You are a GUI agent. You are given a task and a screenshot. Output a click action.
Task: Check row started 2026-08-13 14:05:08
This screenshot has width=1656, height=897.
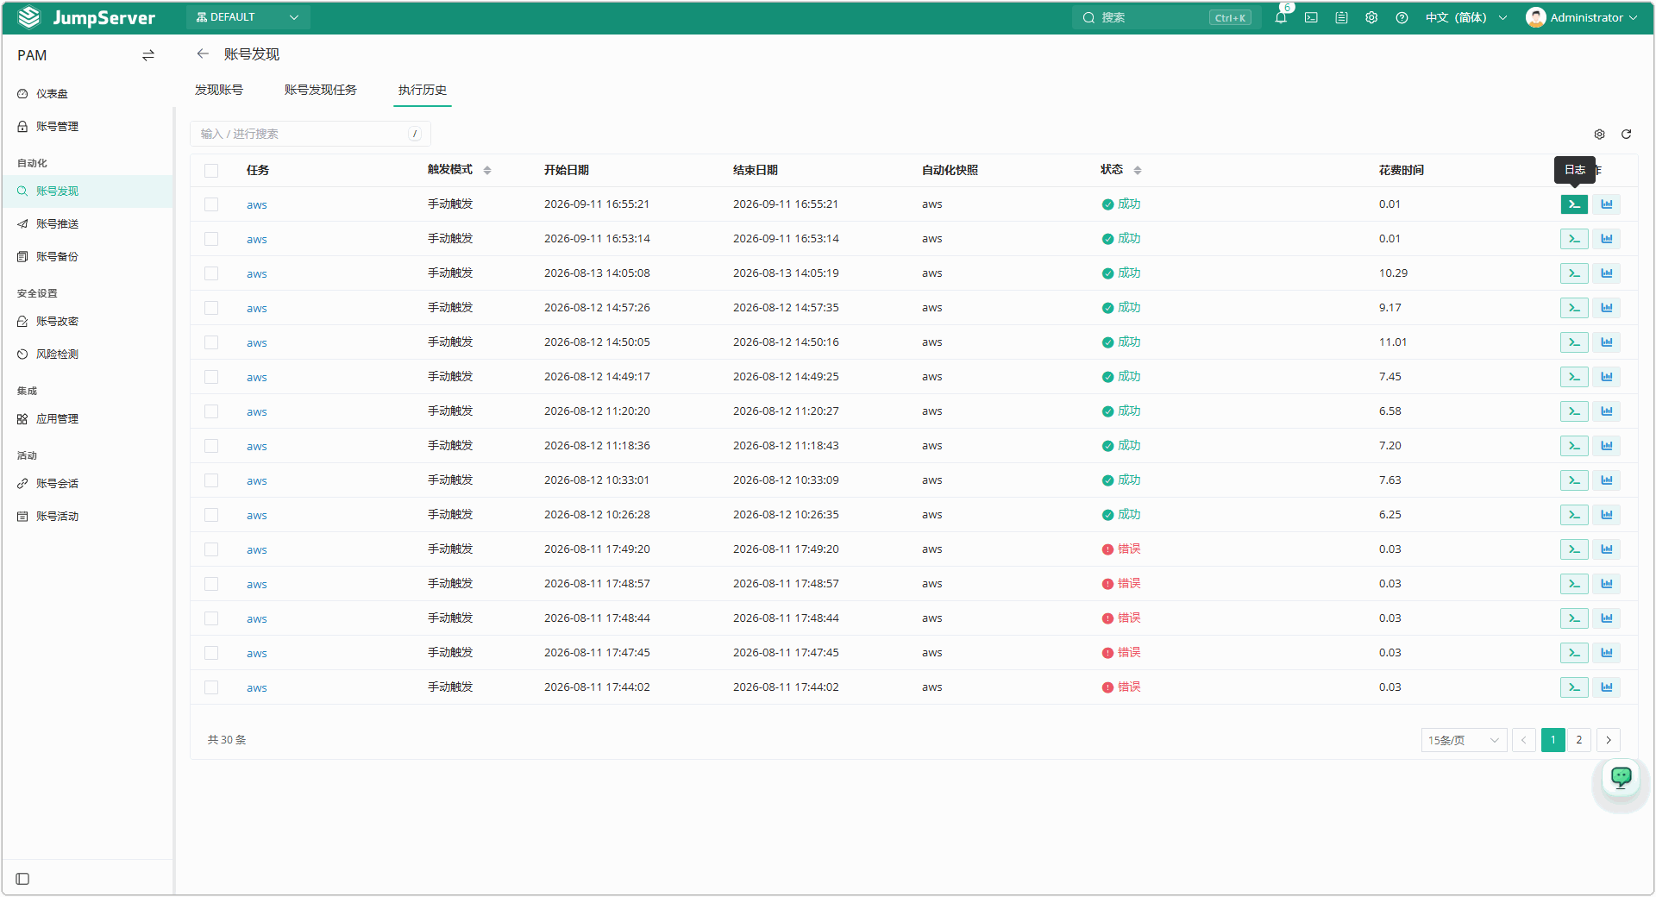click(211, 273)
